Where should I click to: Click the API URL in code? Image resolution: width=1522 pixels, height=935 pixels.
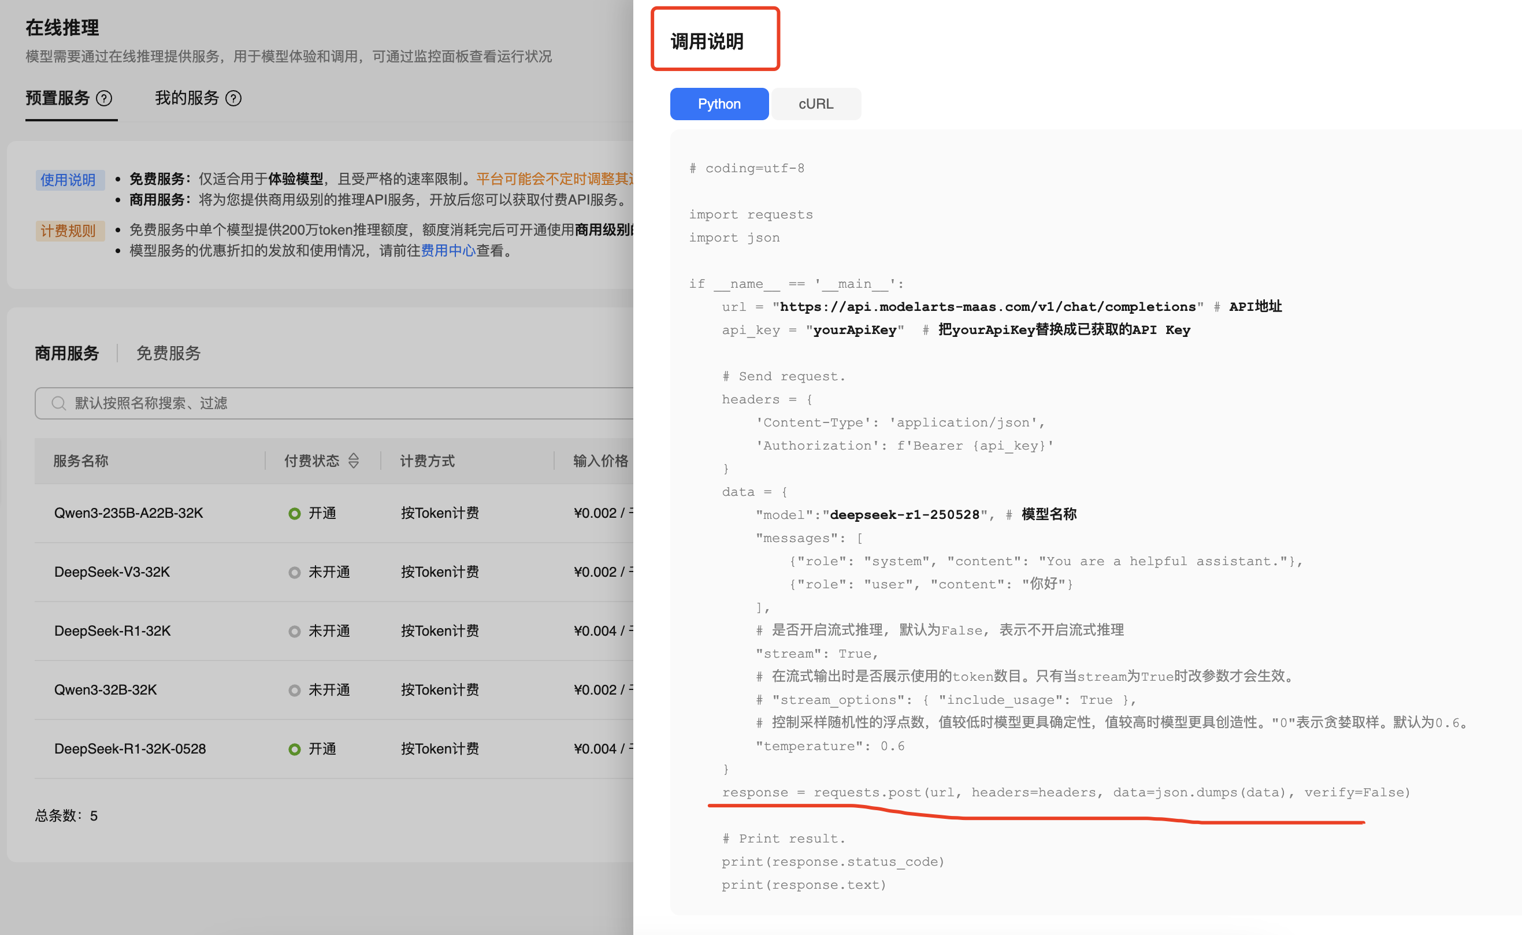(988, 307)
